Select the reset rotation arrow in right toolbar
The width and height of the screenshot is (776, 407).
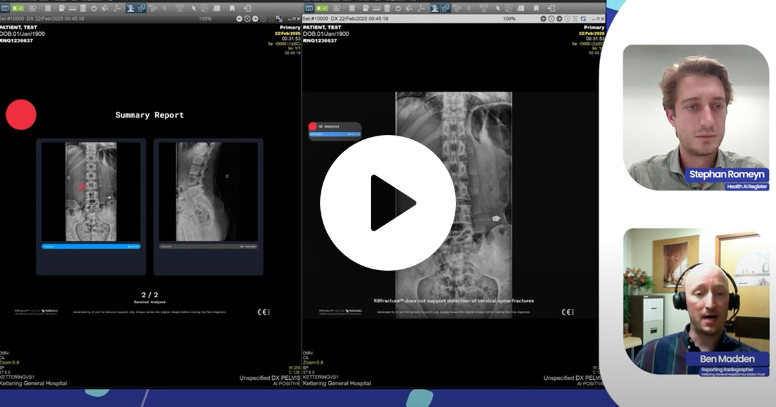coord(398,8)
